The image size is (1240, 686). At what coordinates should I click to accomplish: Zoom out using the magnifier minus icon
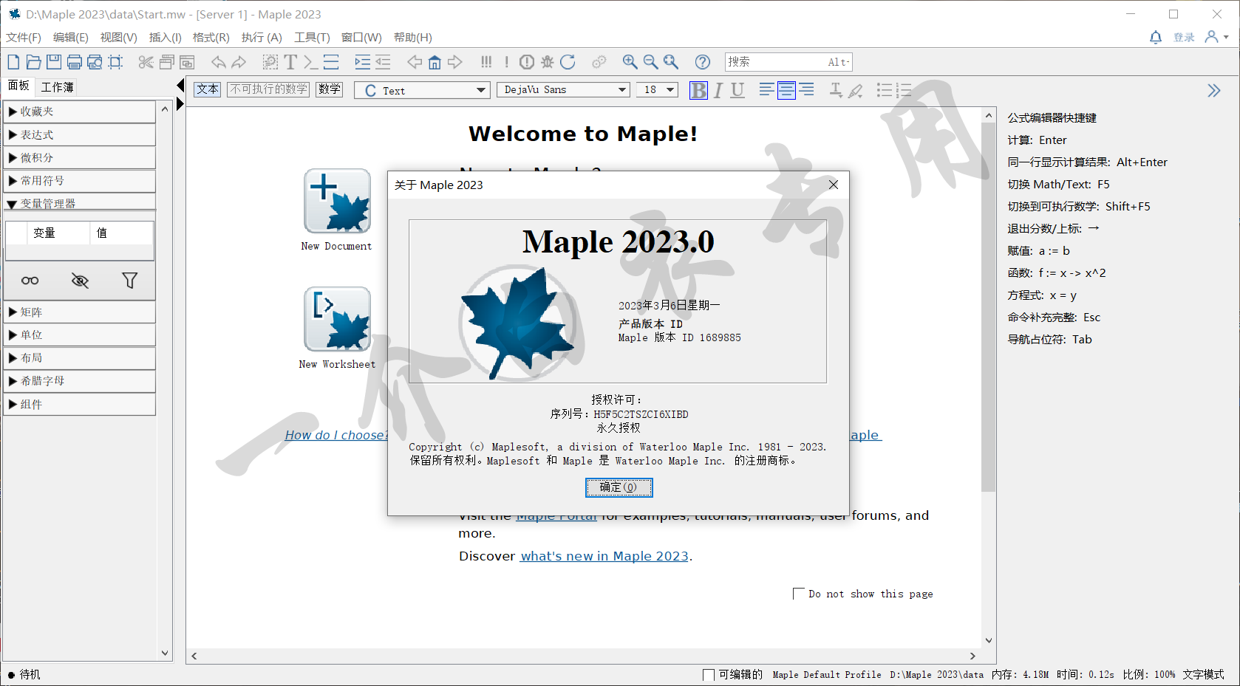click(650, 62)
